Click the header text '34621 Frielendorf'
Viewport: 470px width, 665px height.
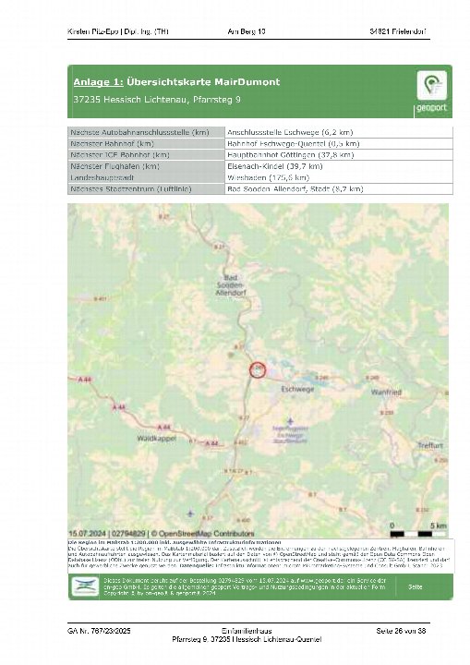point(398,31)
